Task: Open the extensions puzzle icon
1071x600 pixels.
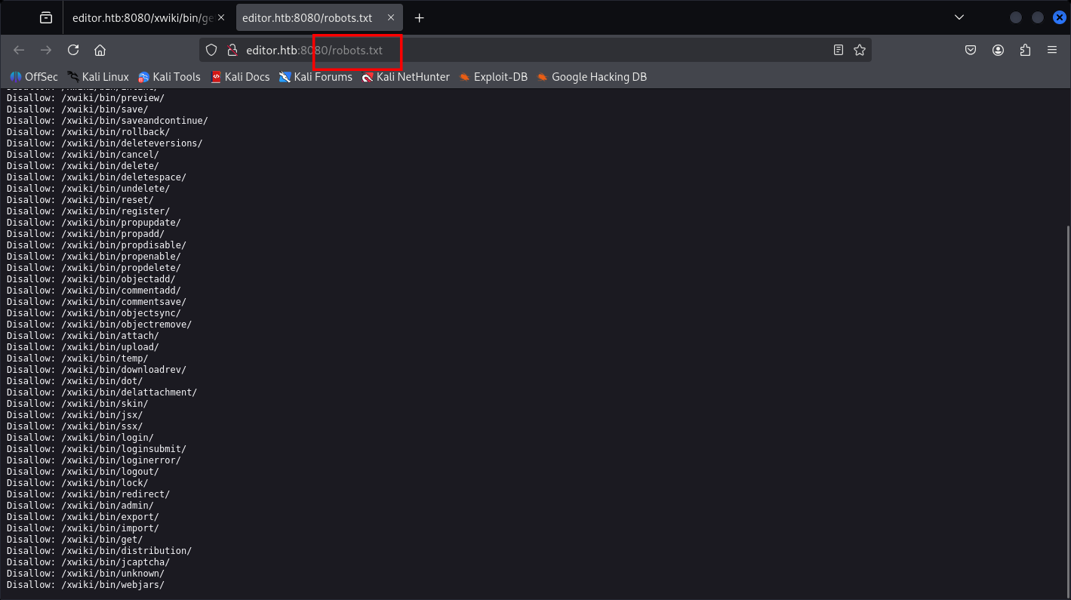Action: point(1025,50)
